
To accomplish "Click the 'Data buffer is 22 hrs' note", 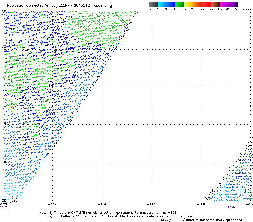I will [81, 216].
